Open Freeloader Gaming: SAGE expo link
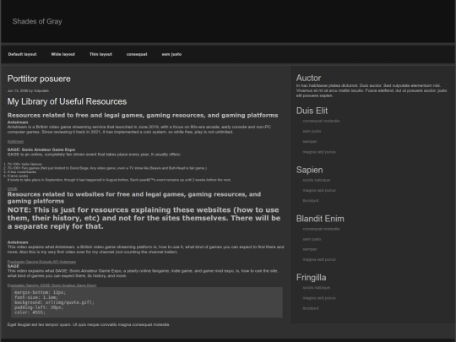 tap(52, 285)
